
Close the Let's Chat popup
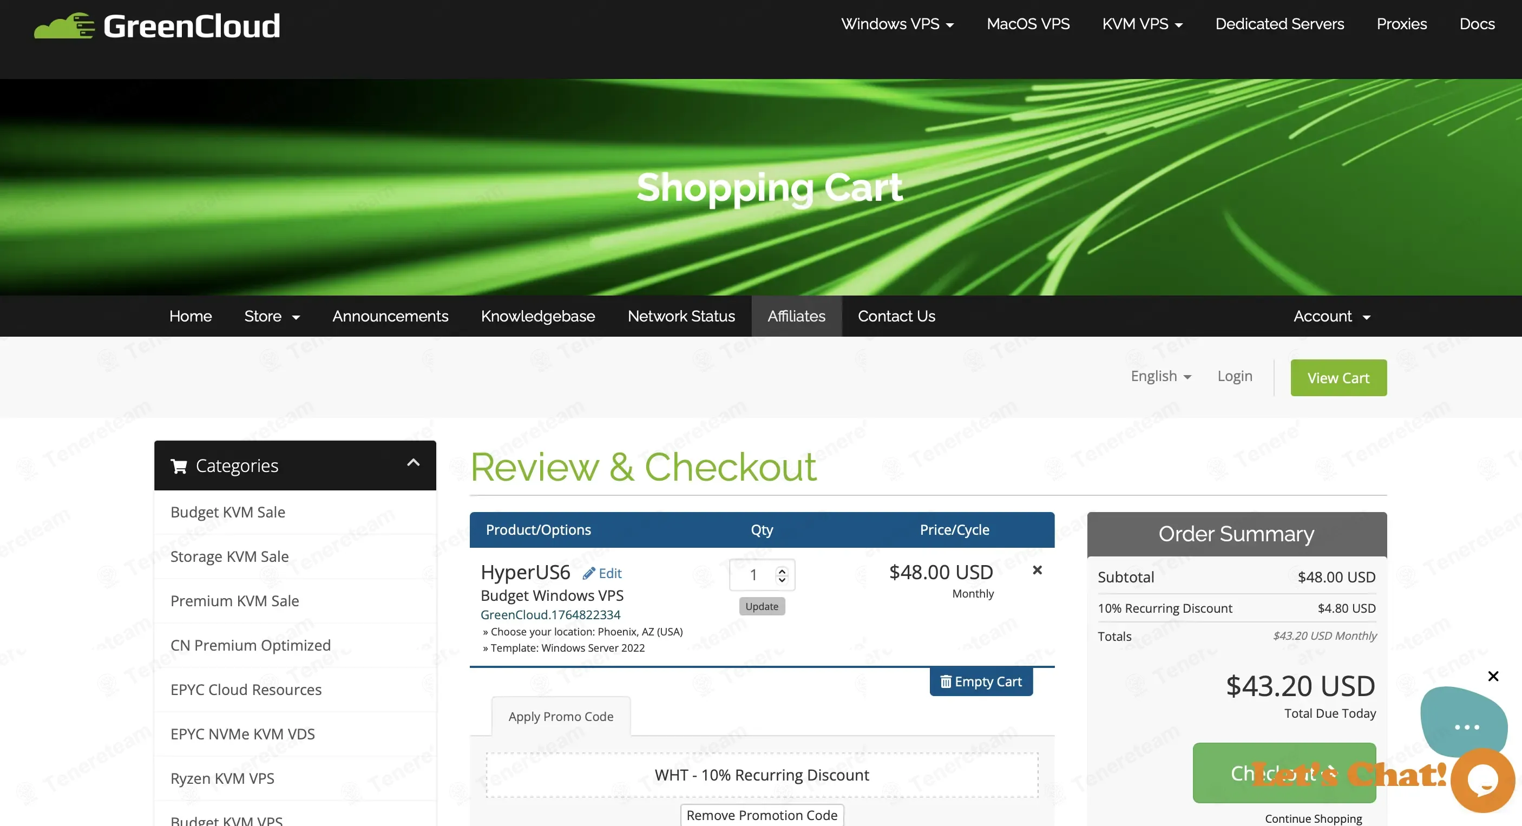click(1493, 676)
